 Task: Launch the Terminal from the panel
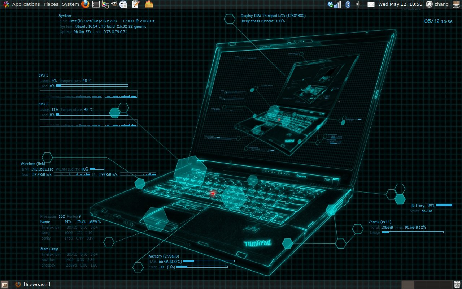coord(96,4)
